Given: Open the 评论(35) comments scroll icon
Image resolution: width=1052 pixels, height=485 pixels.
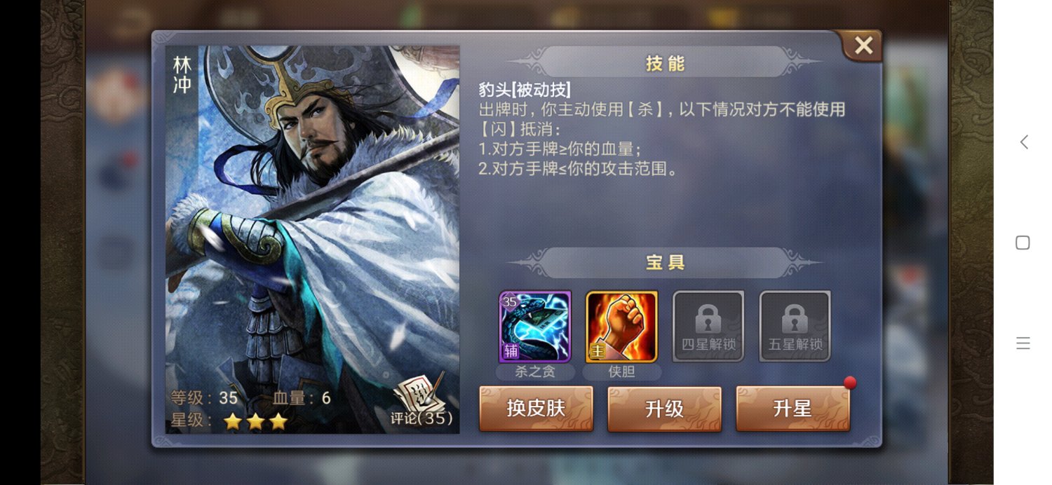Looking at the screenshot, I should (x=421, y=399).
